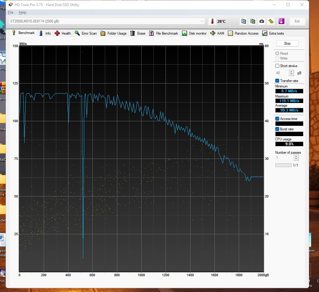Uncheck the Transfer rate checkbox
Viewport: 319px width, 292px height.
point(277,81)
